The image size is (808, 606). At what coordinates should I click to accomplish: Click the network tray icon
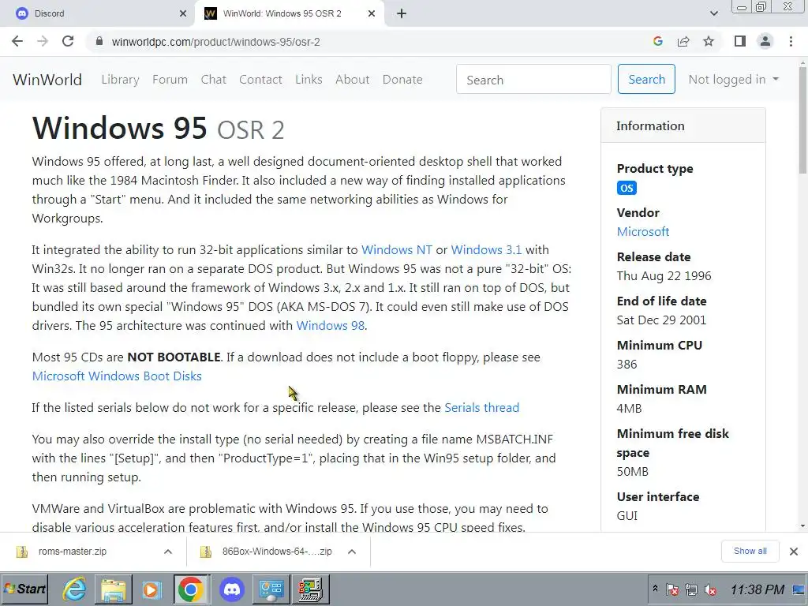(691, 589)
